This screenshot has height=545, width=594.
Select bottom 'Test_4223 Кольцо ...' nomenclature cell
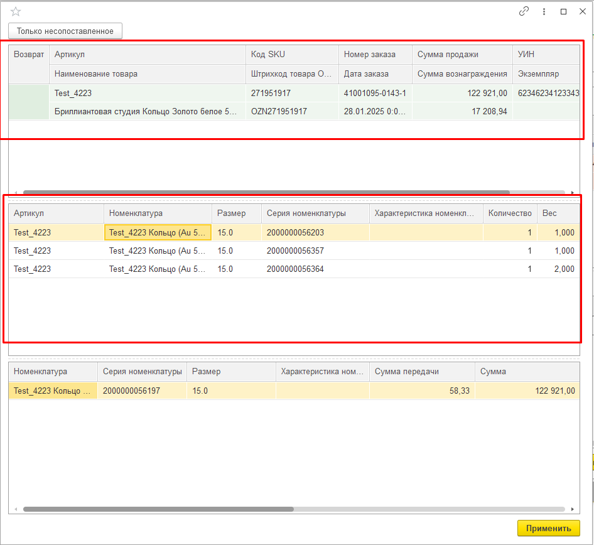pos(53,391)
